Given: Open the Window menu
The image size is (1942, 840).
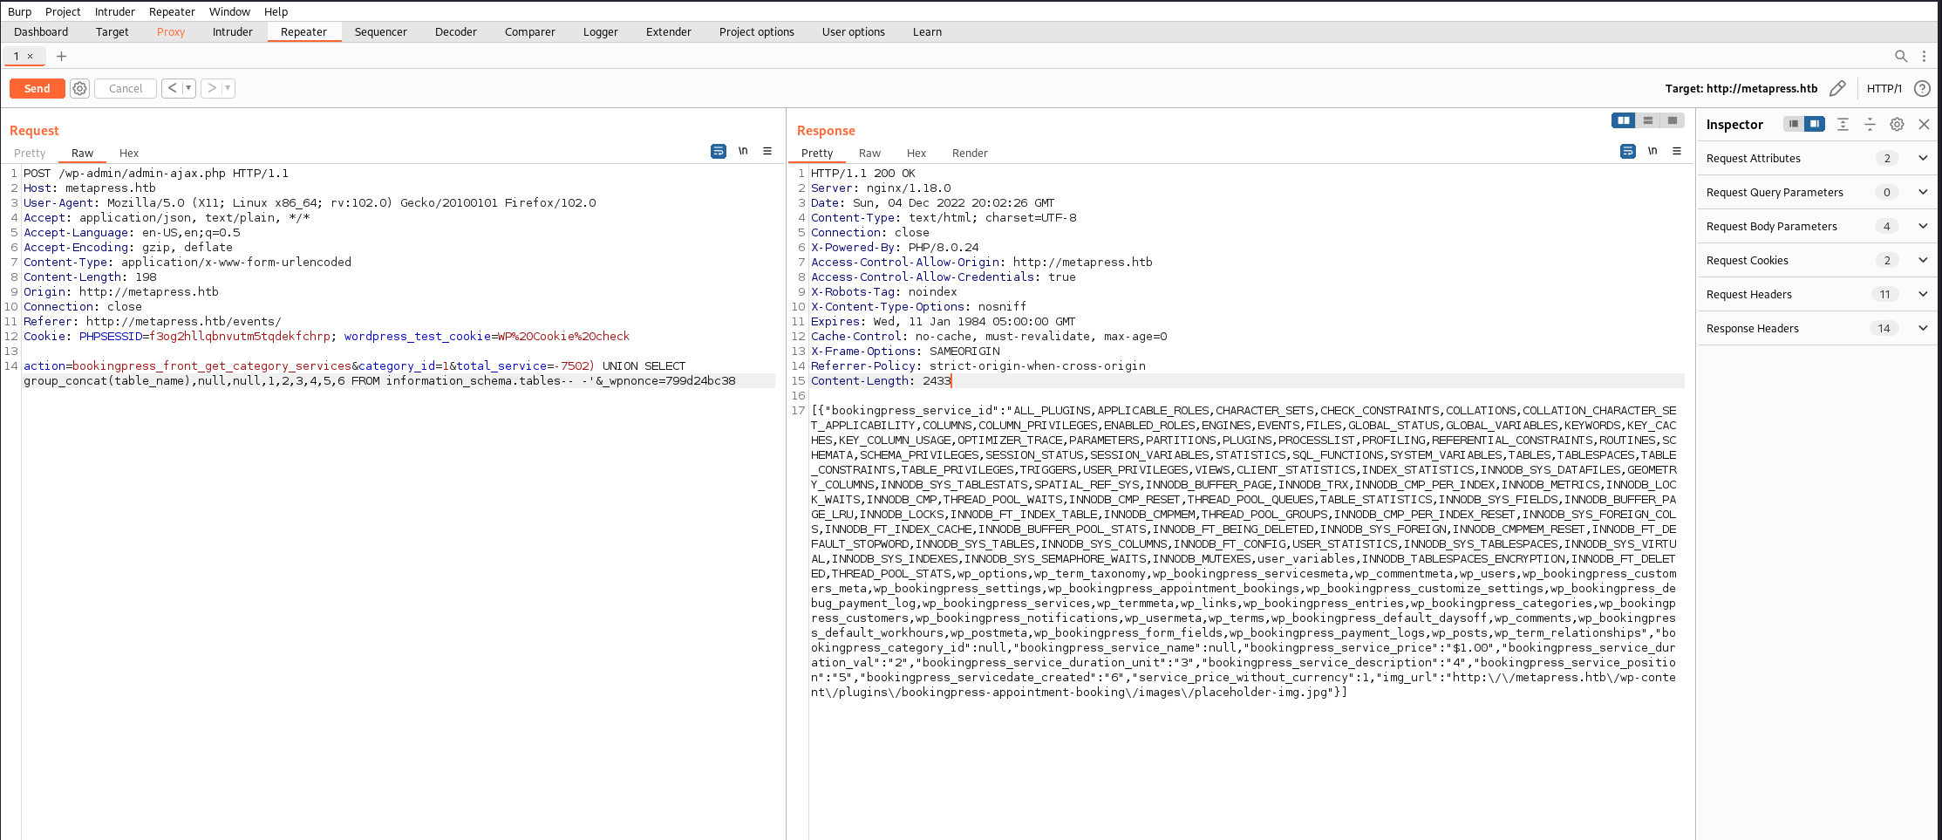Looking at the screenshot, I should 229,11.
